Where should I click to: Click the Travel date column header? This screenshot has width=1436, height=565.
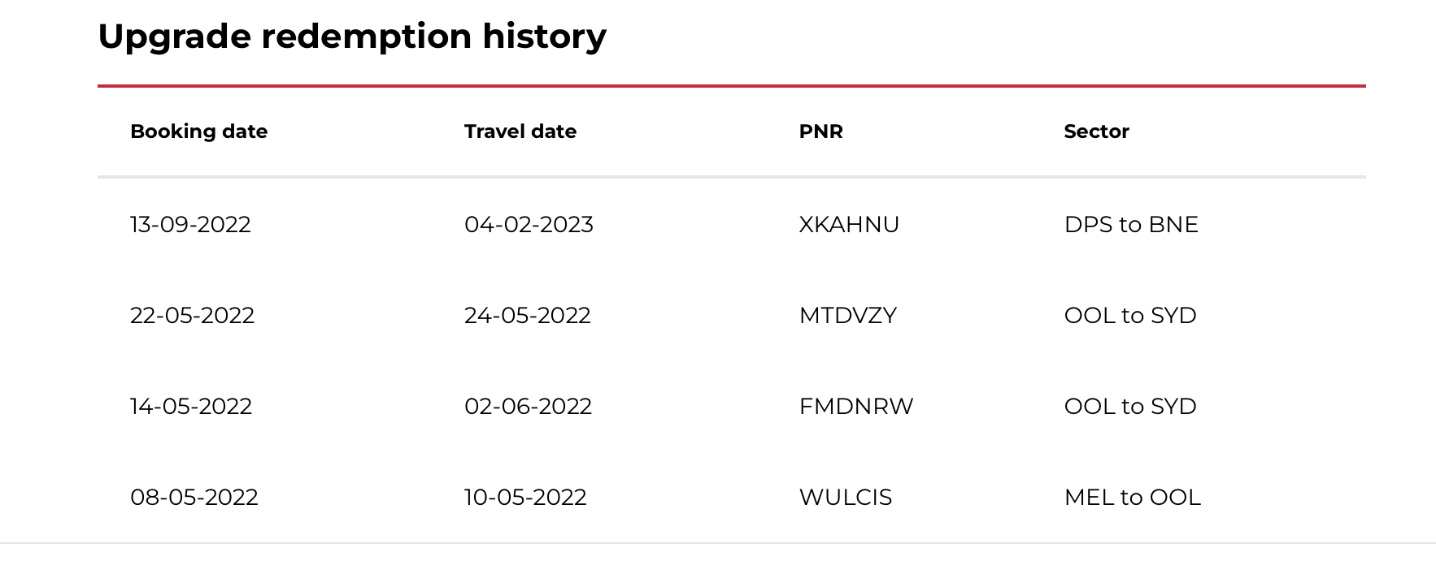pyautogui.click(x=520, y=132)
